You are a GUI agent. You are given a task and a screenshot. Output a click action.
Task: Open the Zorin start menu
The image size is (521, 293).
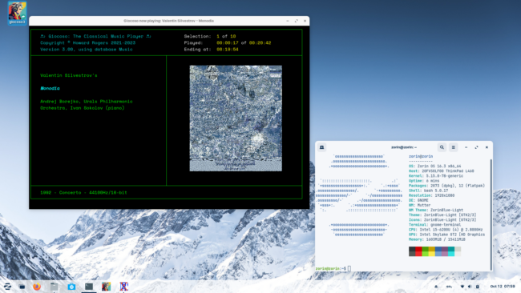click(7, 286)
